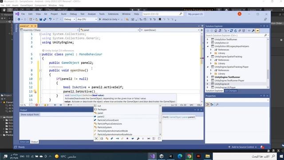Open the Assembly-CSharp project dropdown
Image resolution: width=284 pixels, height=160 pixels.
coord(49,30)
